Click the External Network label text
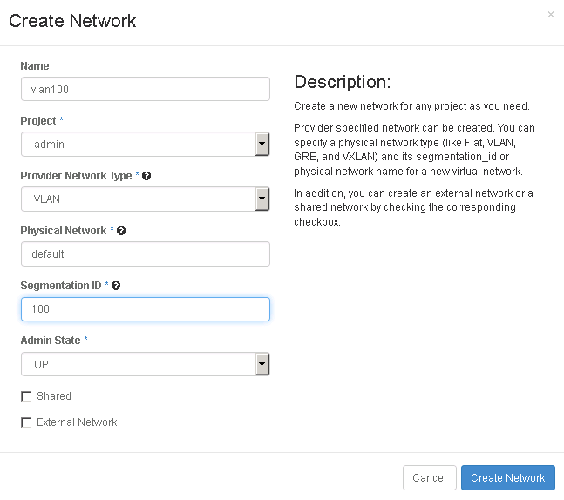Screen dimensions: 564x500 [x=77, y=422]
